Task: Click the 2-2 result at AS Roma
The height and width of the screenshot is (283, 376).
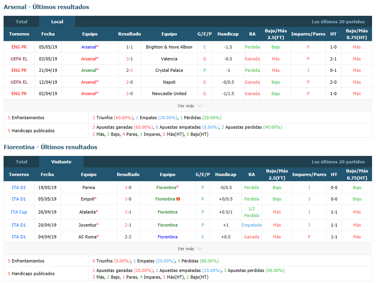Action: [128, 237]
